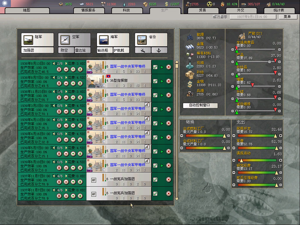The height and width of the screenshot is (225, 300).
Task: Open the 省份 province building icon
Action: [x=142, y=40]
